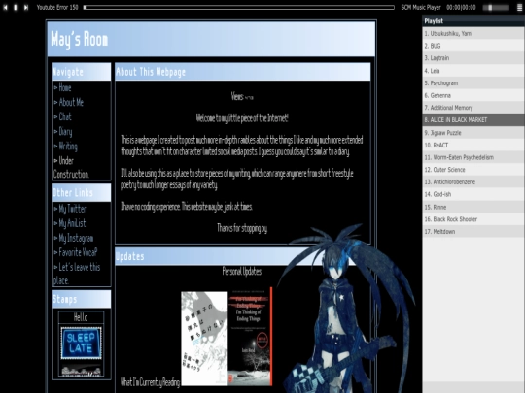This screenshot has width=525, height=393.
Task: Play Gehenna from the playlist
Action: [x=473, y=95]
